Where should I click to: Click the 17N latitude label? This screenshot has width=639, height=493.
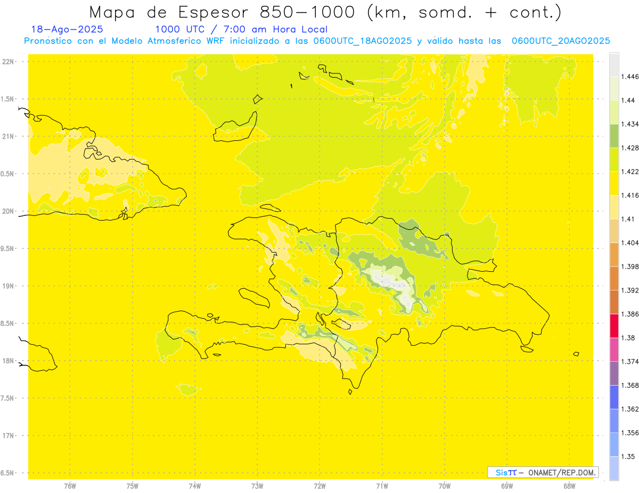[7, 436]
